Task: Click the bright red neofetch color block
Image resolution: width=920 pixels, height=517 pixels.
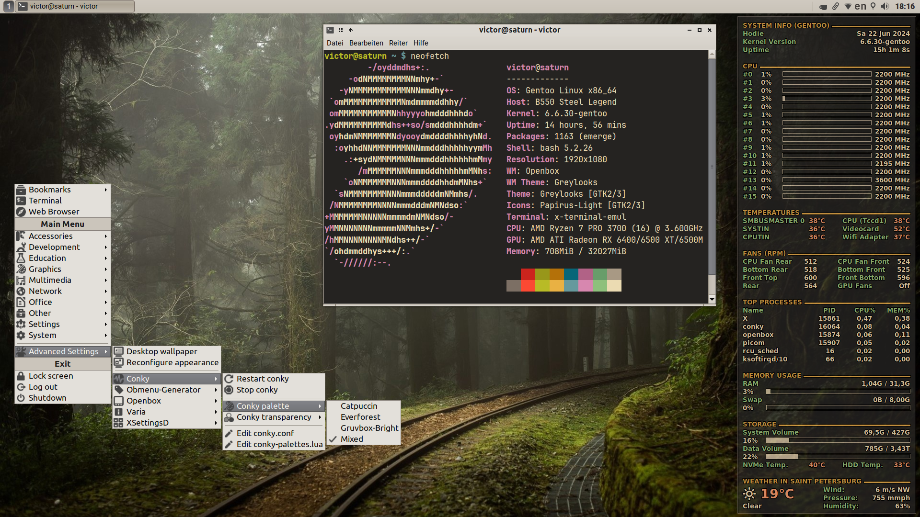Action: pos(528,286)
